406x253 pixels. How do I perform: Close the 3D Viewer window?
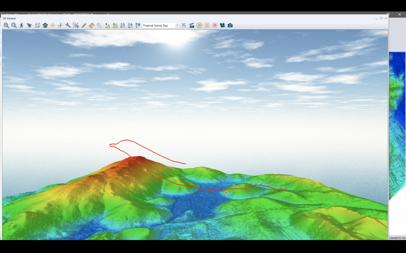[x=386, y=19]
